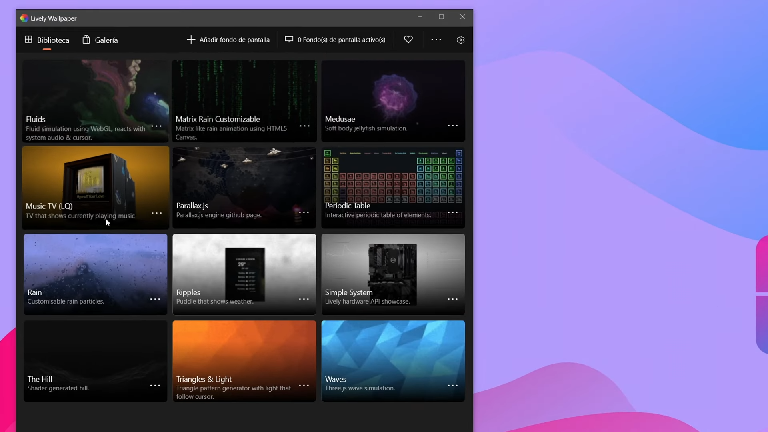
Task: Open The Hill wallpaper options icon
Action: (155, 385)
